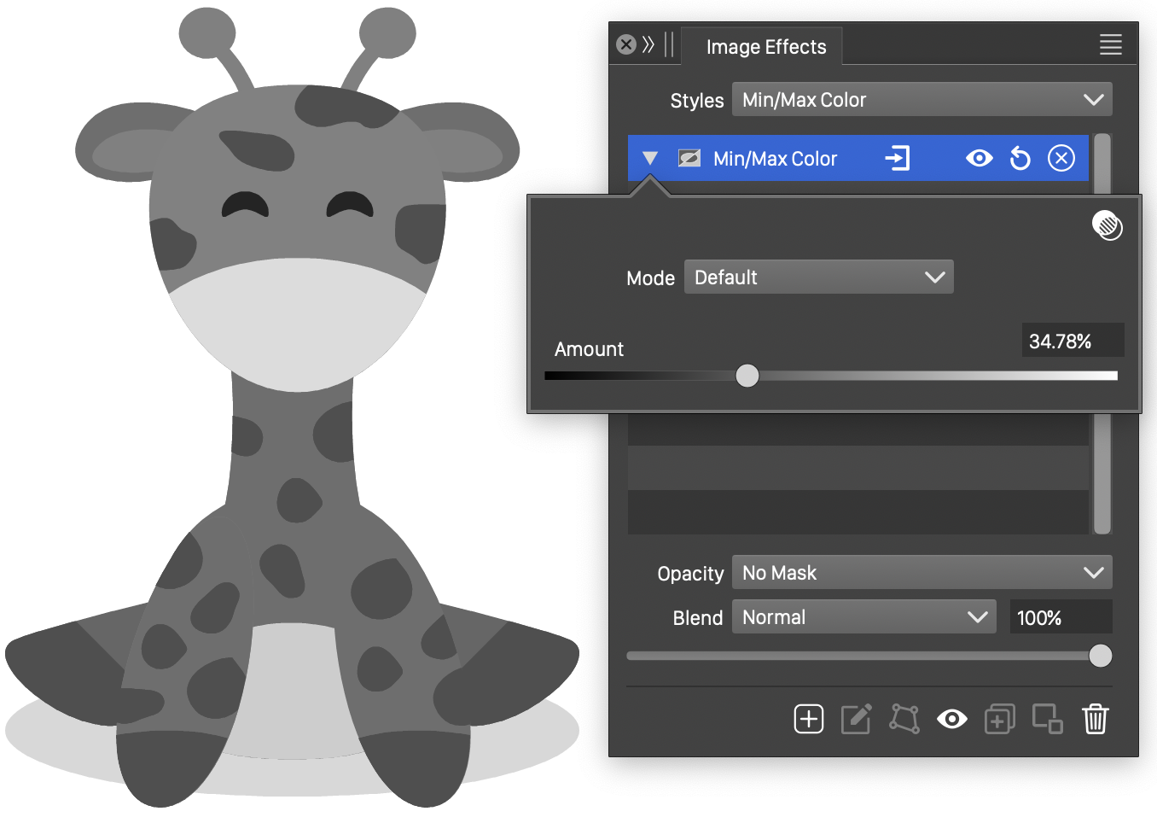Remove the Min/Max Color effect with X icon
This screenshot has height=823, width=1157.
click(x=1061, y=159)
